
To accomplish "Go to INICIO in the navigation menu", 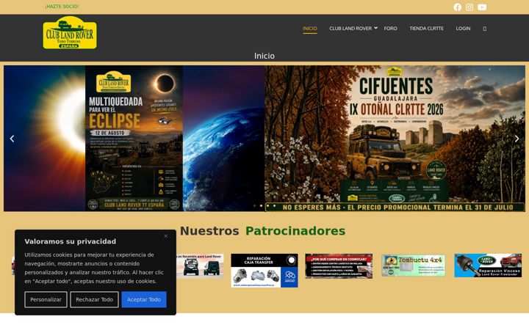I will (x=310, y=29).
